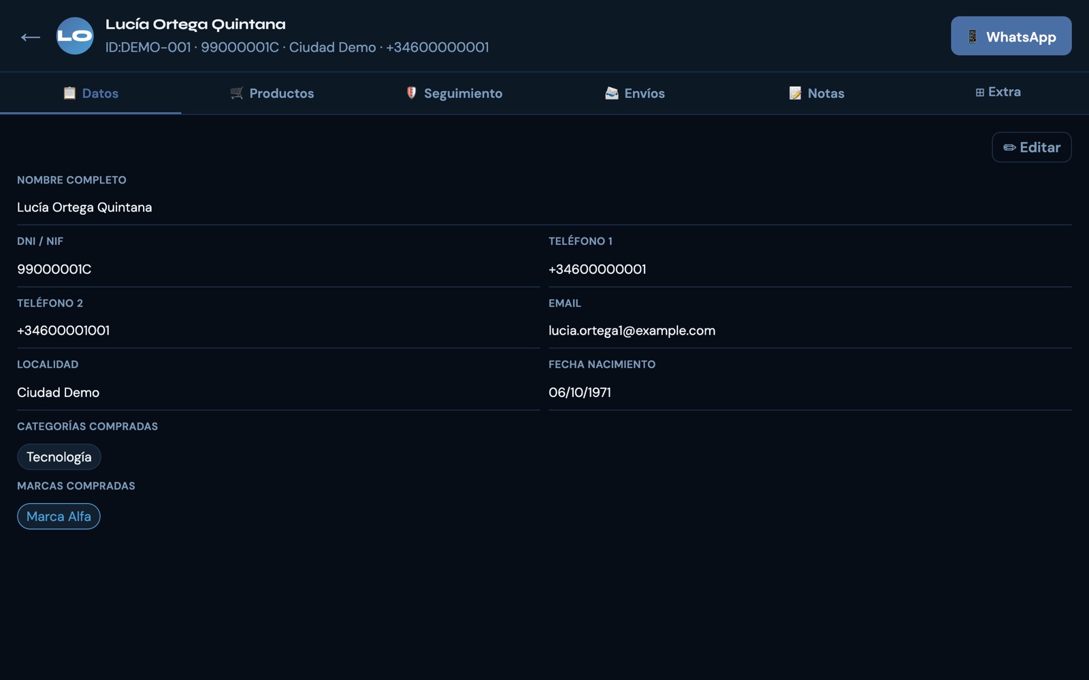The width and height of the screenshot is (1089, 680).
Task: Click the birth date 06/10/1971
Action: pos(580,392)
